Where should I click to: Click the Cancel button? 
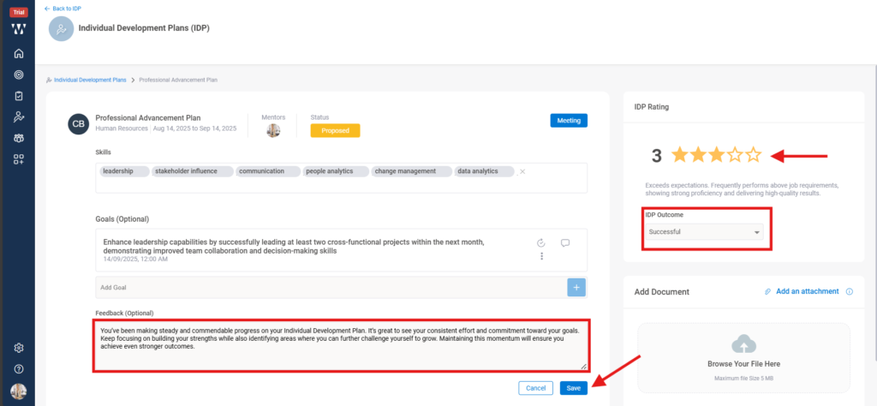[535, 388]
